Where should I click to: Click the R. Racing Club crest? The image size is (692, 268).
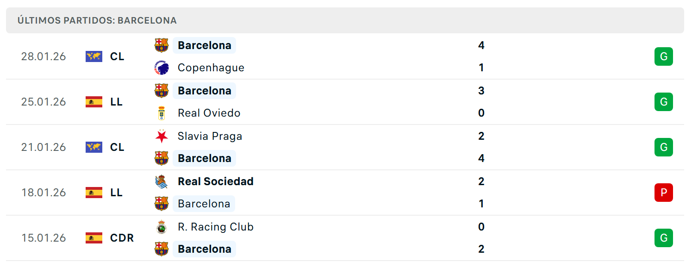tap(162, 227)
